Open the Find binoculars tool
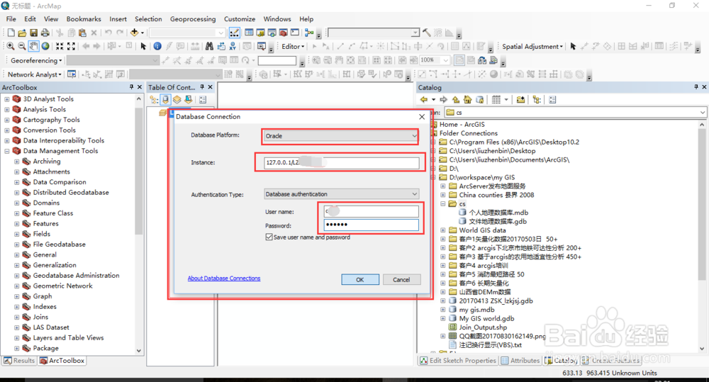 click(x=209, y=46)
